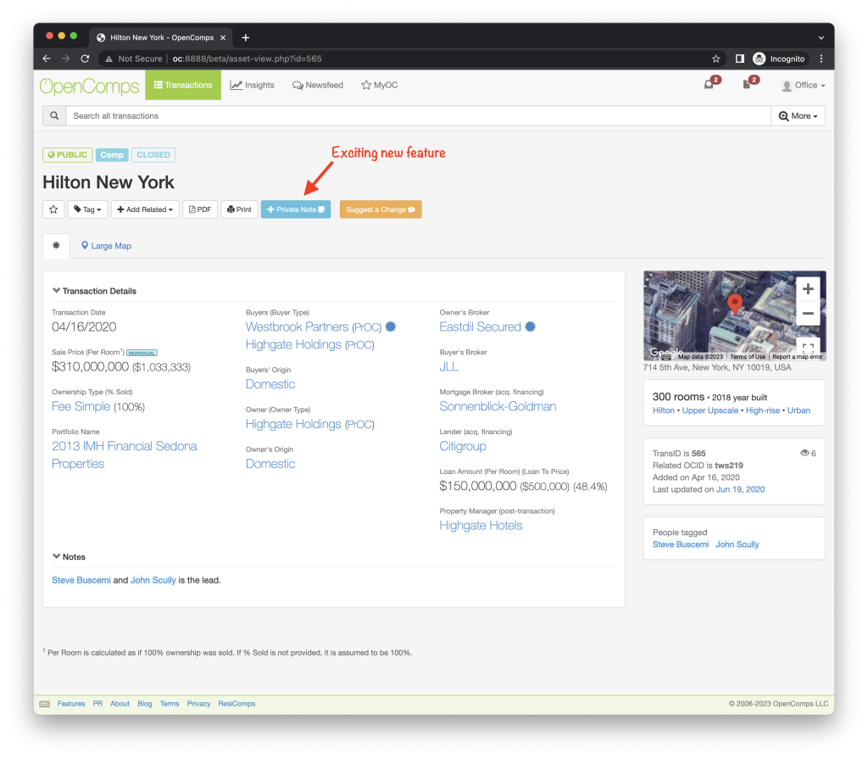Add a Private Note
868x759 pixels.
tap(296, 209)
